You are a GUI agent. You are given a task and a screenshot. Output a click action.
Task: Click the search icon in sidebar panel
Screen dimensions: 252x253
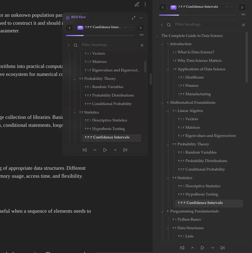(x=169, y=25)
